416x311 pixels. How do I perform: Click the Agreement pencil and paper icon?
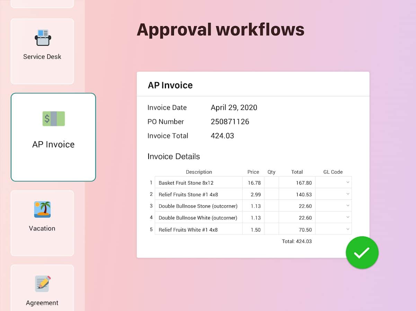coord(43,284)
